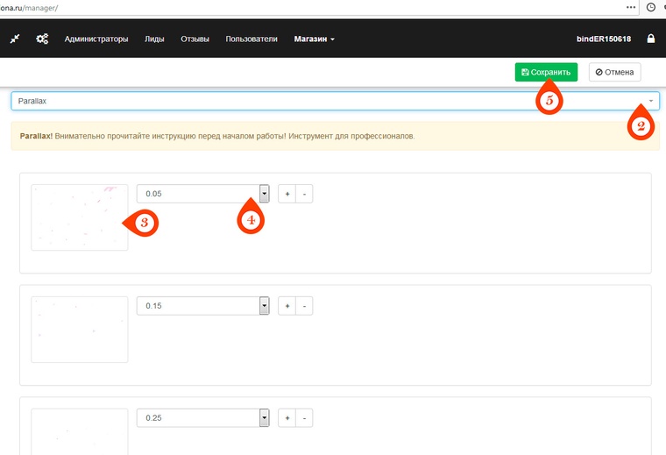Image resolution: width=666 pixels, height=455 pixels.
Task: Navigate to the Пользователи section
Action: 252,39
